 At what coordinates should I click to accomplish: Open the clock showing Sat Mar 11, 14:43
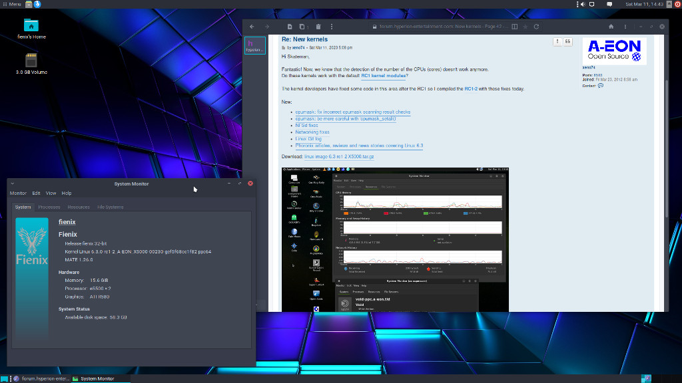[644, 5]
